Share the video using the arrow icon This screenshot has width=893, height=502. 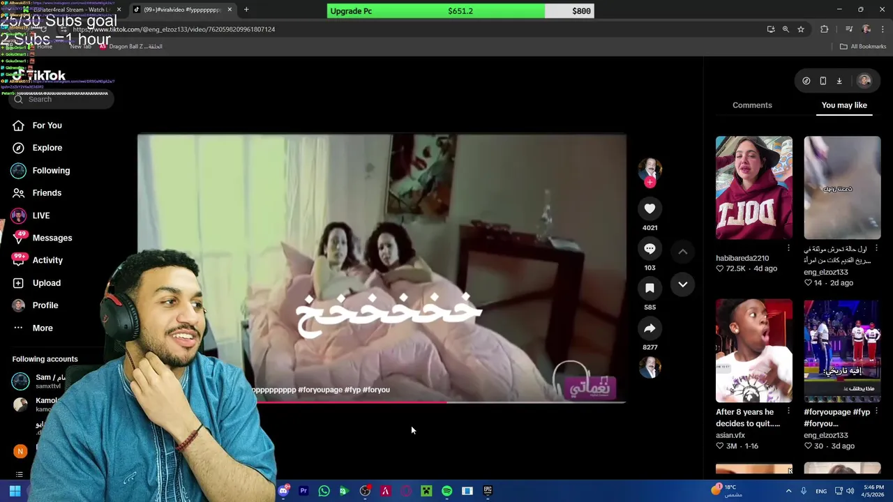coord(650,328)
